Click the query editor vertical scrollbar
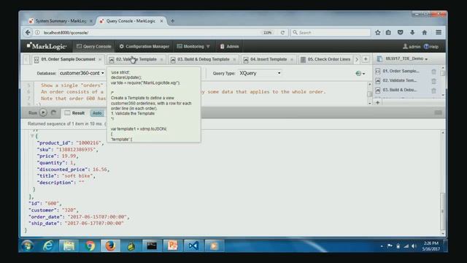The image size is (467, 263). (370, 94)
